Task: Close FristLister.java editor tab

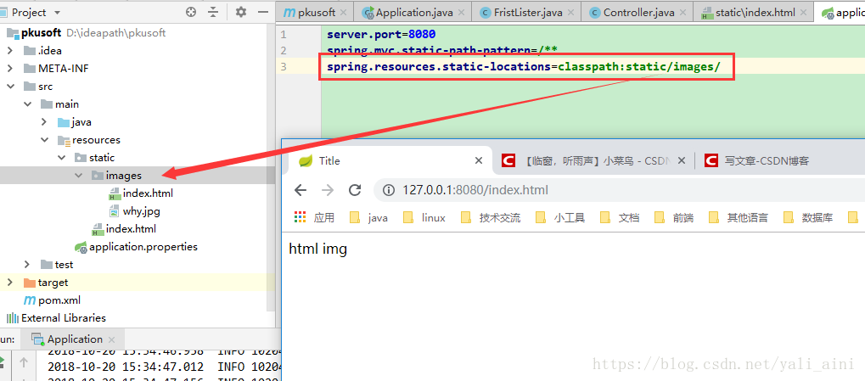Action: click(x=570, y=13)
